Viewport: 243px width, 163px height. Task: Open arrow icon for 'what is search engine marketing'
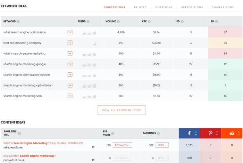point(70,53)
